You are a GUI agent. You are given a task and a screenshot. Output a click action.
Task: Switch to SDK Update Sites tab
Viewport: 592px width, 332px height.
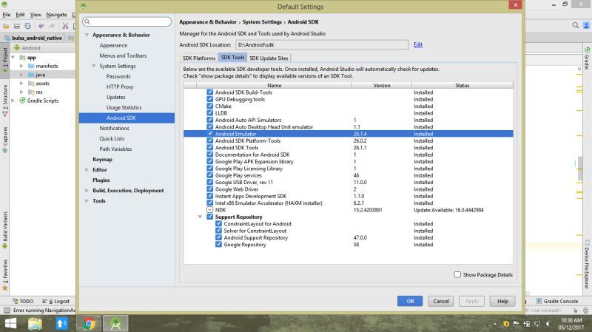pyautogui.click(x=269, y=58)
